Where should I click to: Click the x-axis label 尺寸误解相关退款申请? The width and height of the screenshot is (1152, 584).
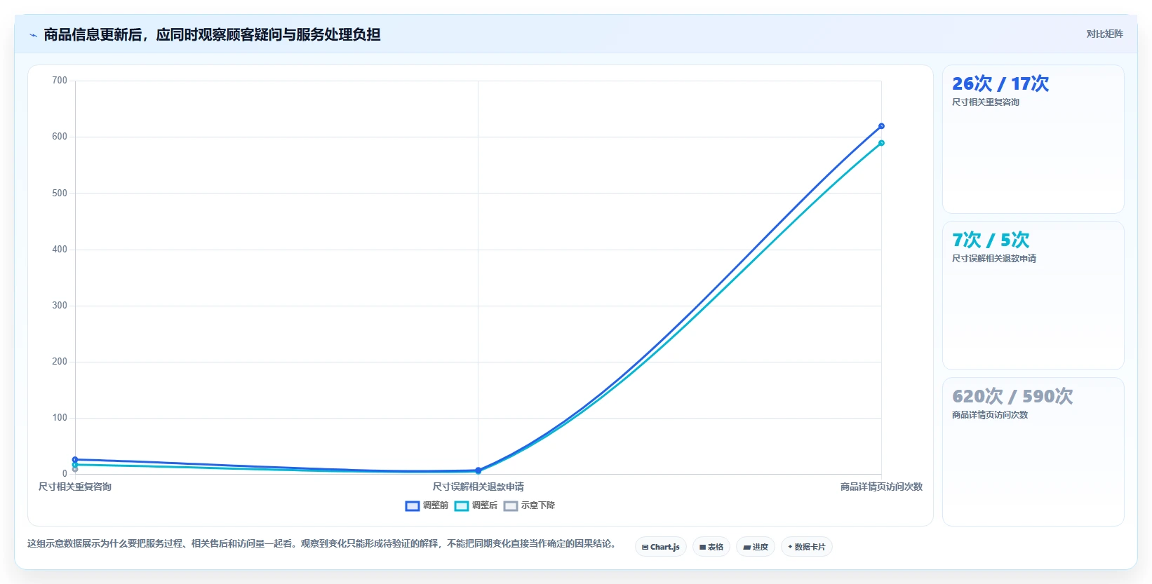[x=478, y=487]
